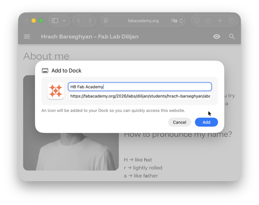Click the portrait photo on the page

(x=71, y=152)
